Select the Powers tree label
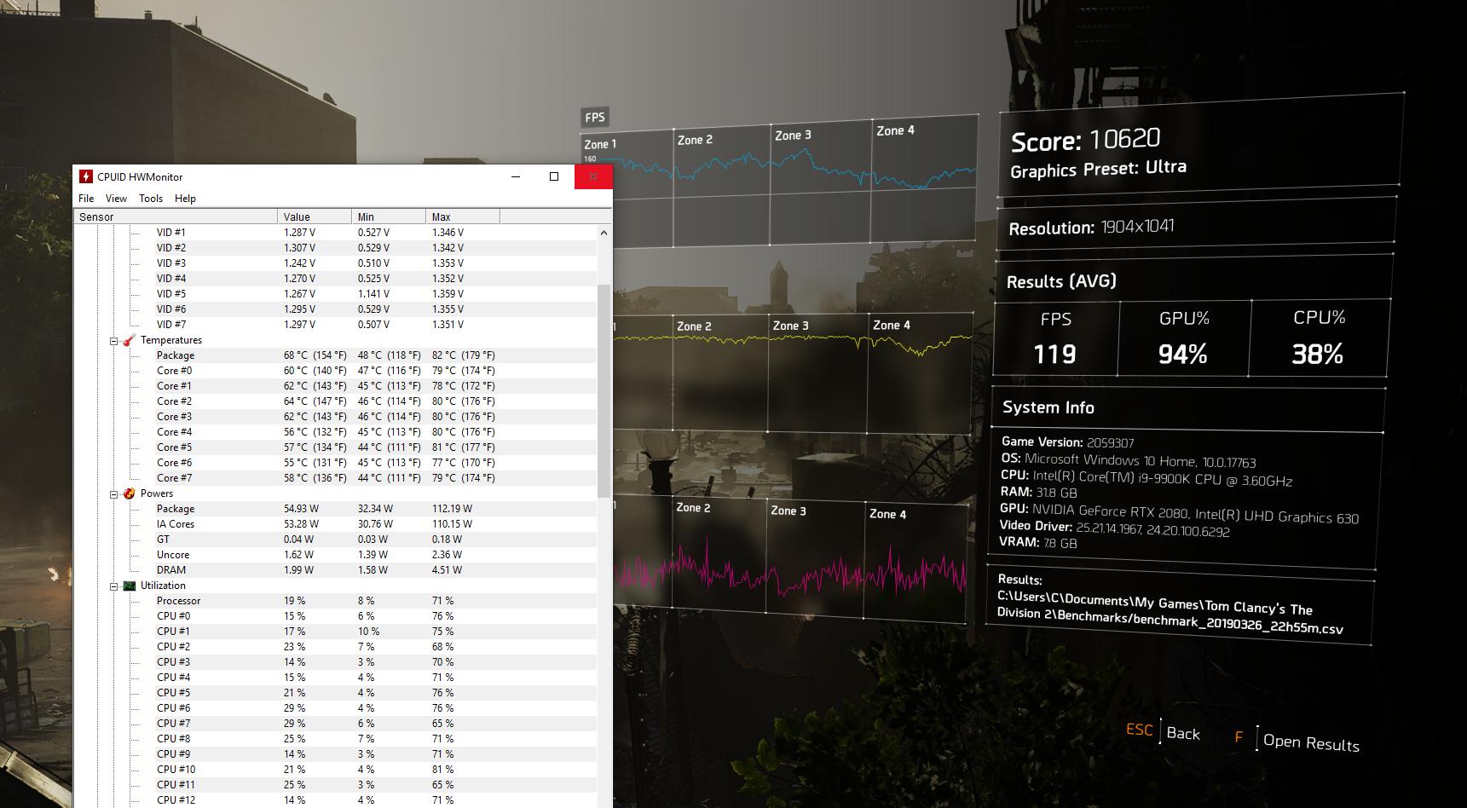The image size is (1467, 808). 157,493
